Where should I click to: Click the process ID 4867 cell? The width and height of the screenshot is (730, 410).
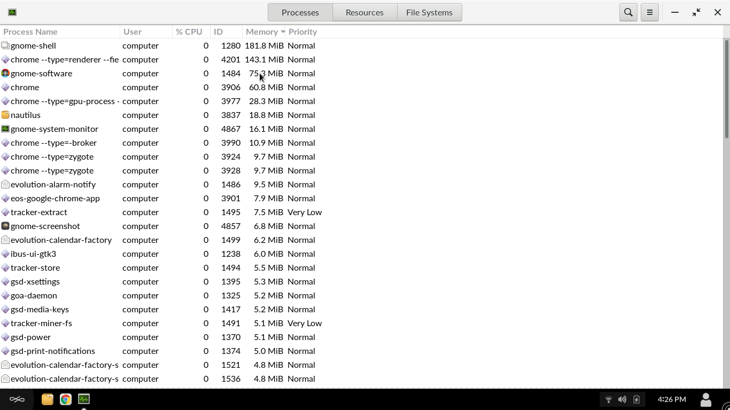click(231, 129)
